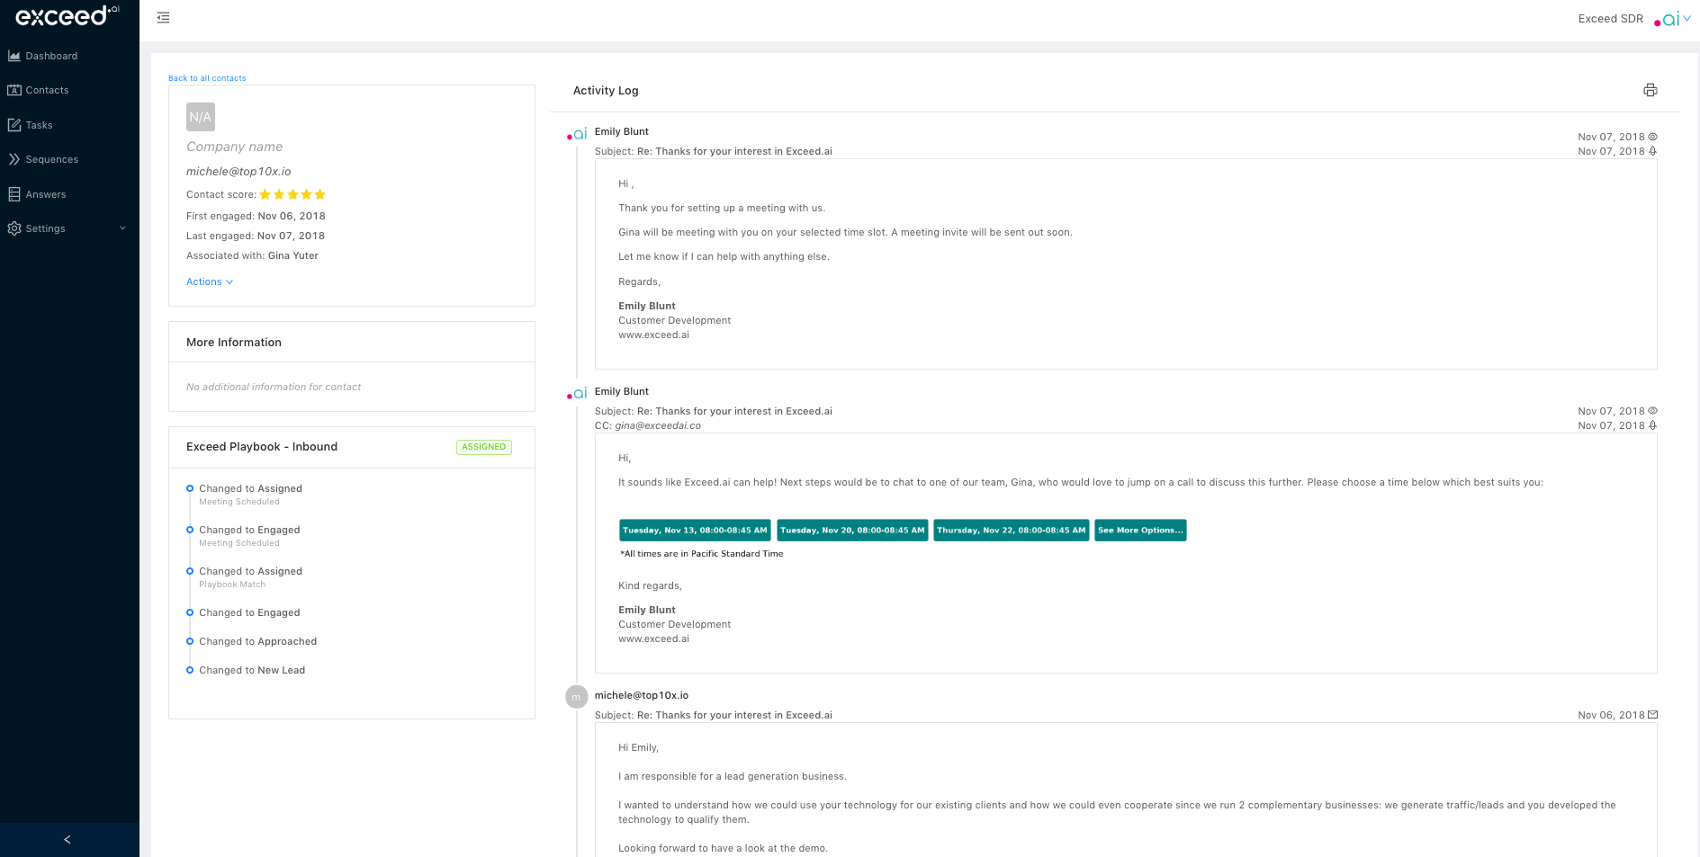This screenshot has width=1700, height=857.
Task: Click the exceed.ai logo
Action: click(x=67, y=15)
